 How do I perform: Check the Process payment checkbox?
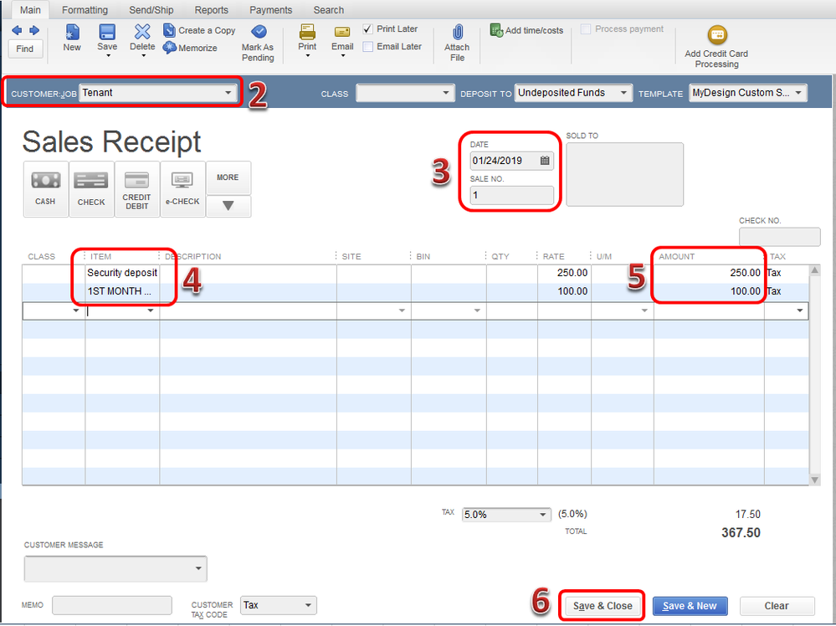(586, 29)
